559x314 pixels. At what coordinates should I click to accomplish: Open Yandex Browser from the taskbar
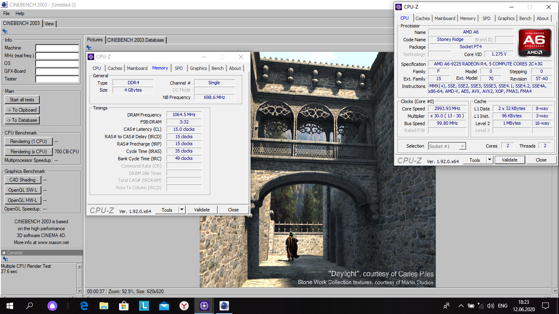pos(184,306)
